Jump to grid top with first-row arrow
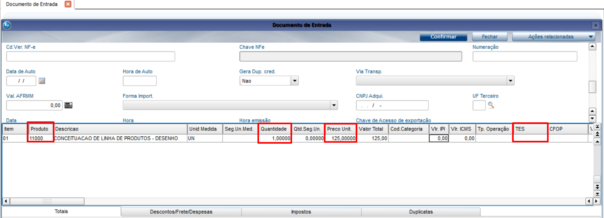The height and width of the screenshot is (218, 604). point(597,127)
